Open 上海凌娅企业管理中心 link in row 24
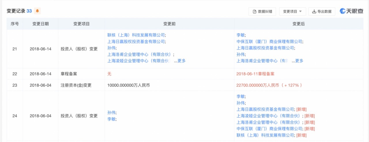Image resolution: width=369 pixels, height=142 pixels. [x=269, y=116]
